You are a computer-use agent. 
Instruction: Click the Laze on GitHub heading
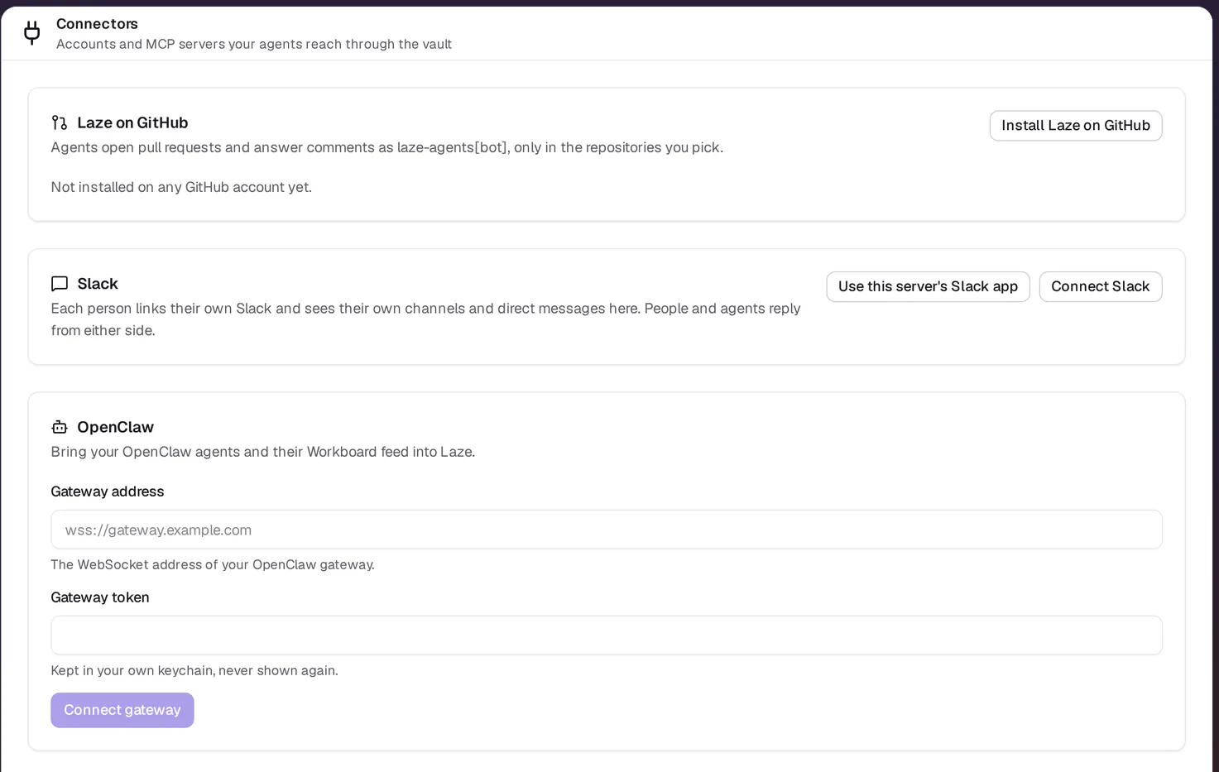132,123
